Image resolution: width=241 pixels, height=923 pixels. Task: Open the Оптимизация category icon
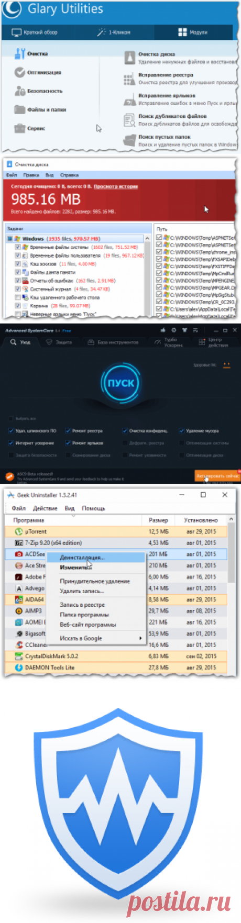20,72
